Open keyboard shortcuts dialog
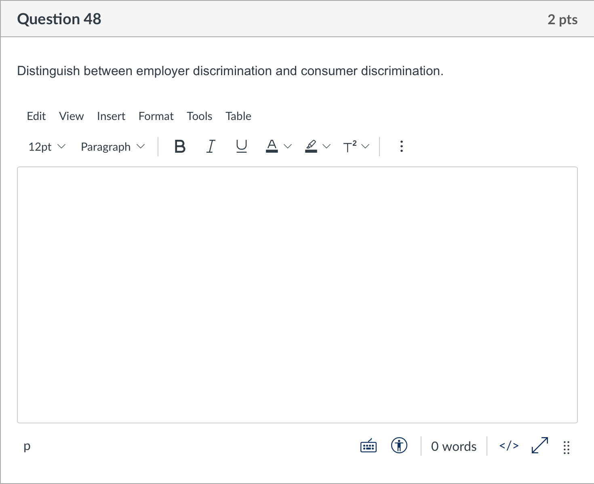This screenshot has width=594, height=484. click(369, 446)
